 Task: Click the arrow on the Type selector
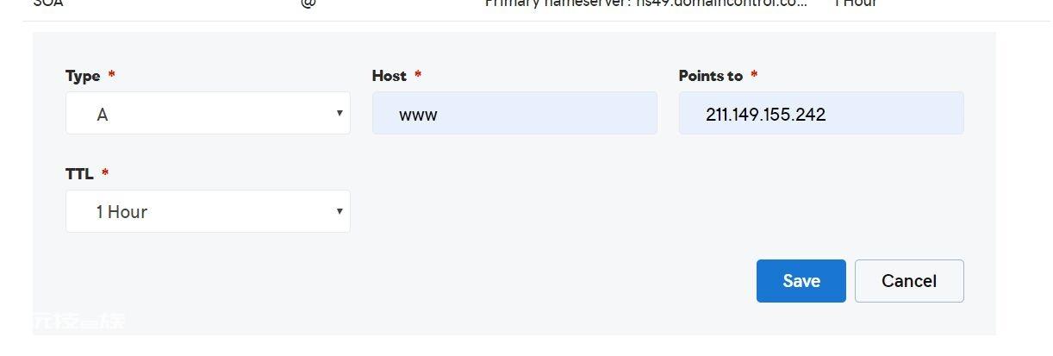(x=340, y=113)
